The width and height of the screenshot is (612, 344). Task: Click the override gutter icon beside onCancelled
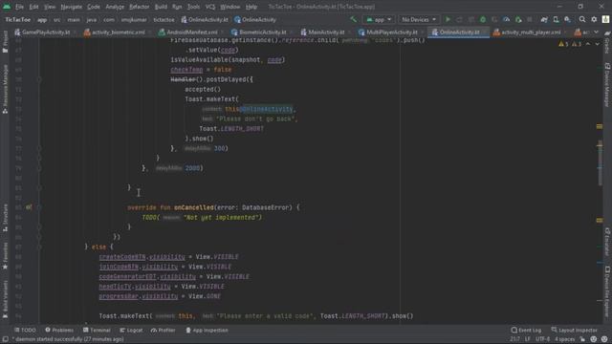29,207
